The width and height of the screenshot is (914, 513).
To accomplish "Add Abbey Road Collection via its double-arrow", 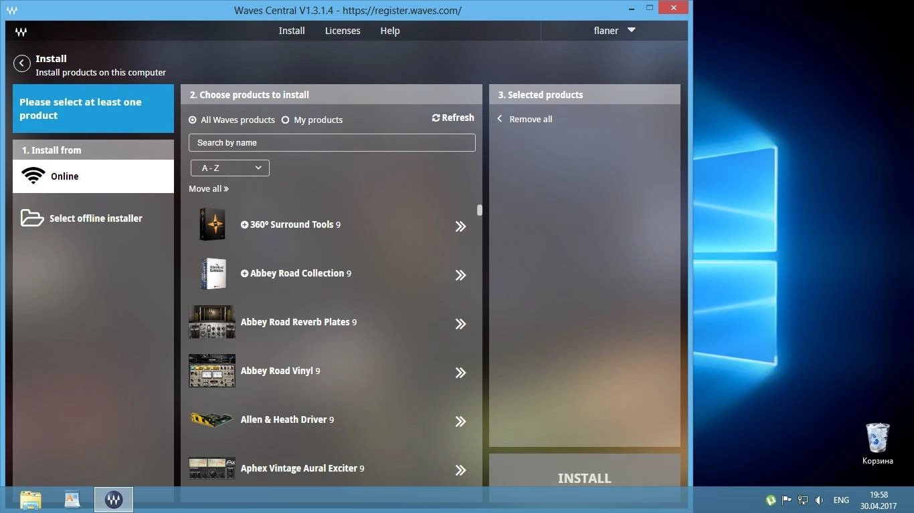I will click(460, 275).
